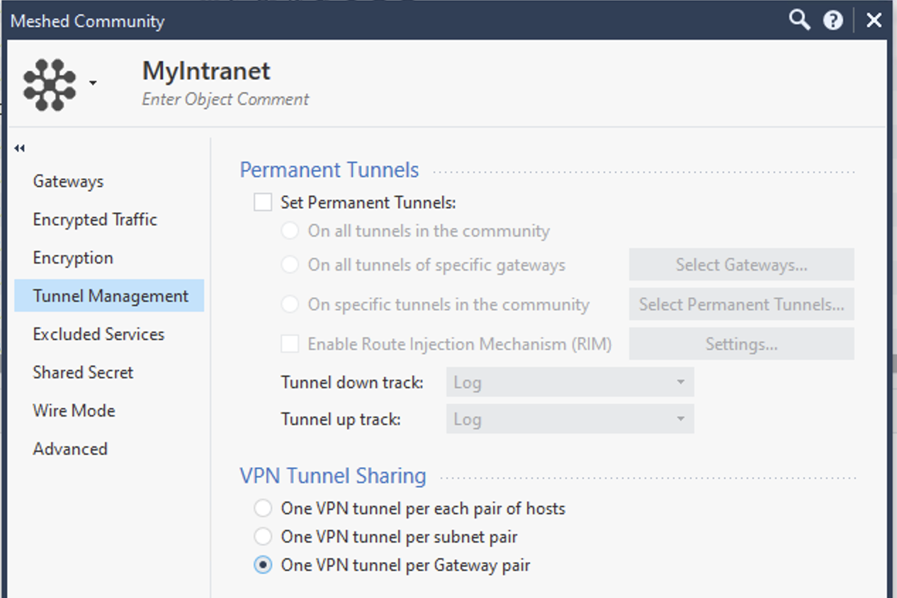897x598 pixels.
Task: Click the meshed community object icon
Action: [50, 84]
